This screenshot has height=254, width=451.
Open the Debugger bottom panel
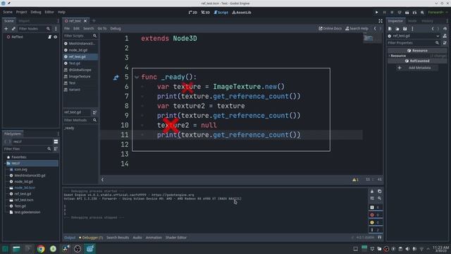pos(91,238)
